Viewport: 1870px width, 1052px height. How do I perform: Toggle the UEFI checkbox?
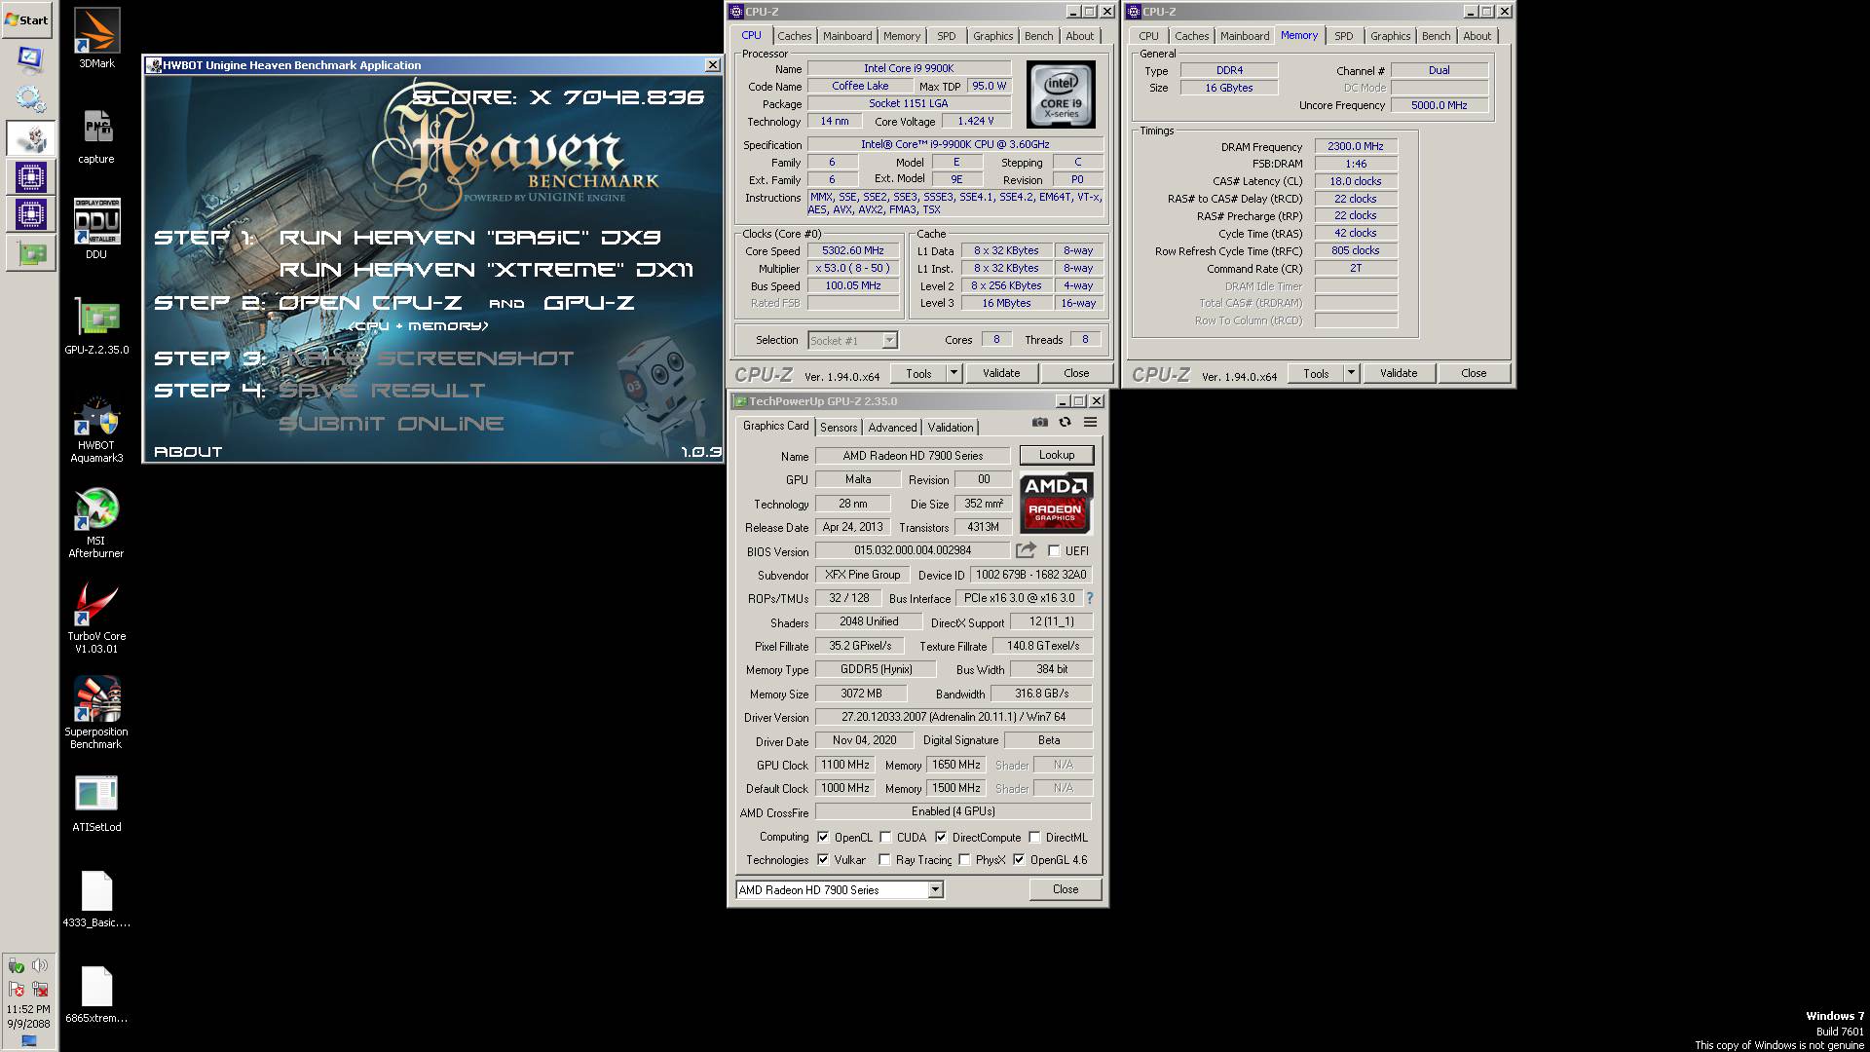pyautogui.click(x=1054, y=550)
